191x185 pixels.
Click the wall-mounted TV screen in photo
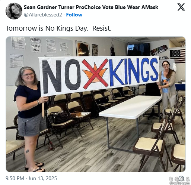click(139, 49)
